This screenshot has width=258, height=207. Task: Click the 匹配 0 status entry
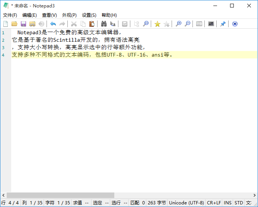[x=137, y=203]
